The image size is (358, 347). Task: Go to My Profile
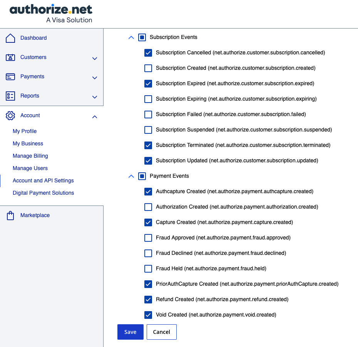pyautogui.click(x=25, y=131)
